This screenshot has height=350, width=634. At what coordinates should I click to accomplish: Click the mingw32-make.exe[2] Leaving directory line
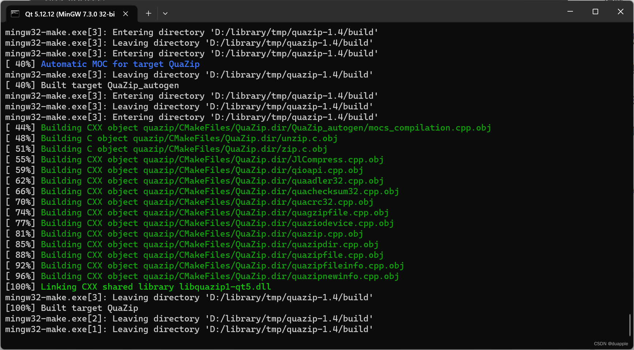(189, 319)
